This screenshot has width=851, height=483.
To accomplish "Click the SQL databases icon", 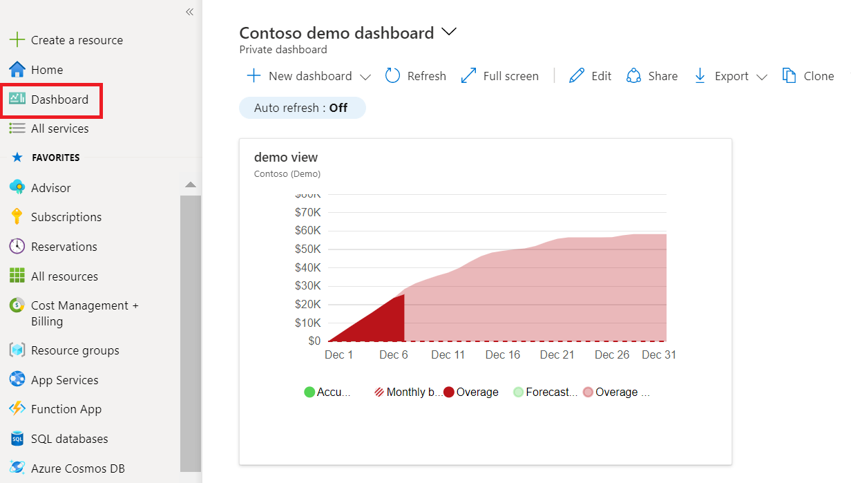I will pyautogui.click(x=17, y=439).
